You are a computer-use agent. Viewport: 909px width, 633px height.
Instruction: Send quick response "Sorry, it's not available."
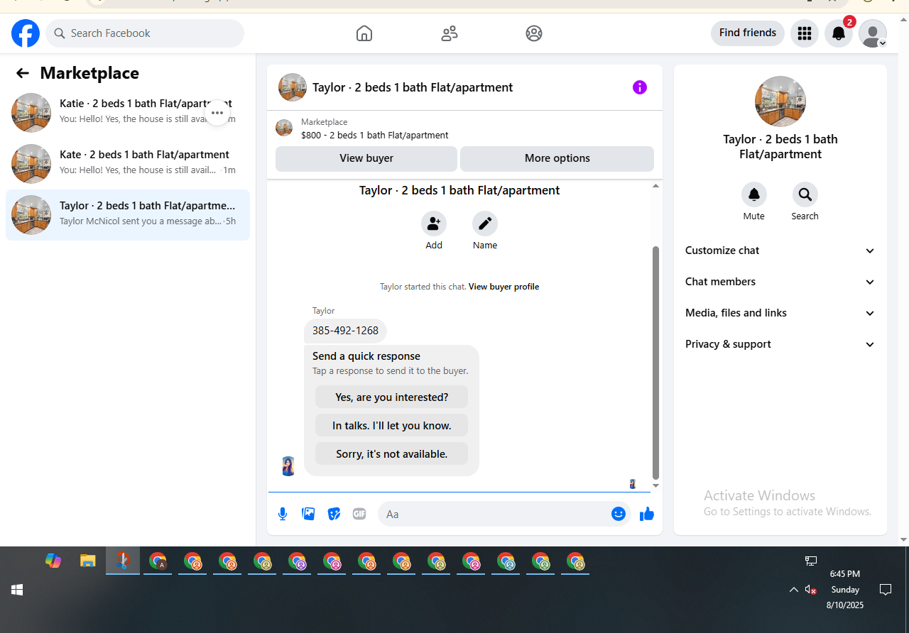392,454
